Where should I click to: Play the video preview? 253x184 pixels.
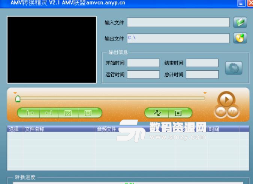226,100
